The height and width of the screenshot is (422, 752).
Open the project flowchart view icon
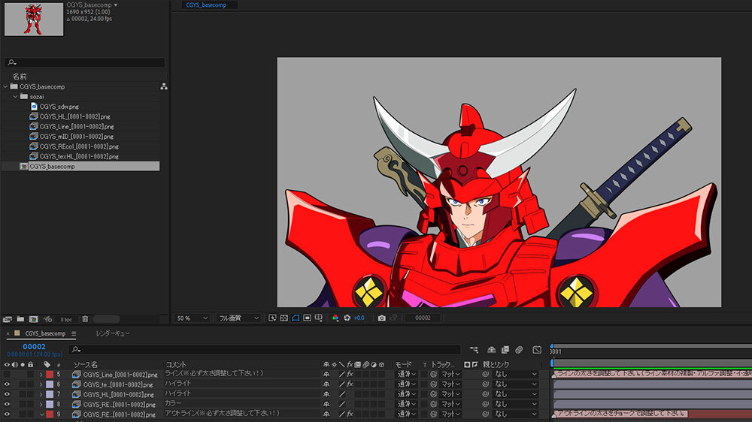pyautogui.click(x=163, y=86)
